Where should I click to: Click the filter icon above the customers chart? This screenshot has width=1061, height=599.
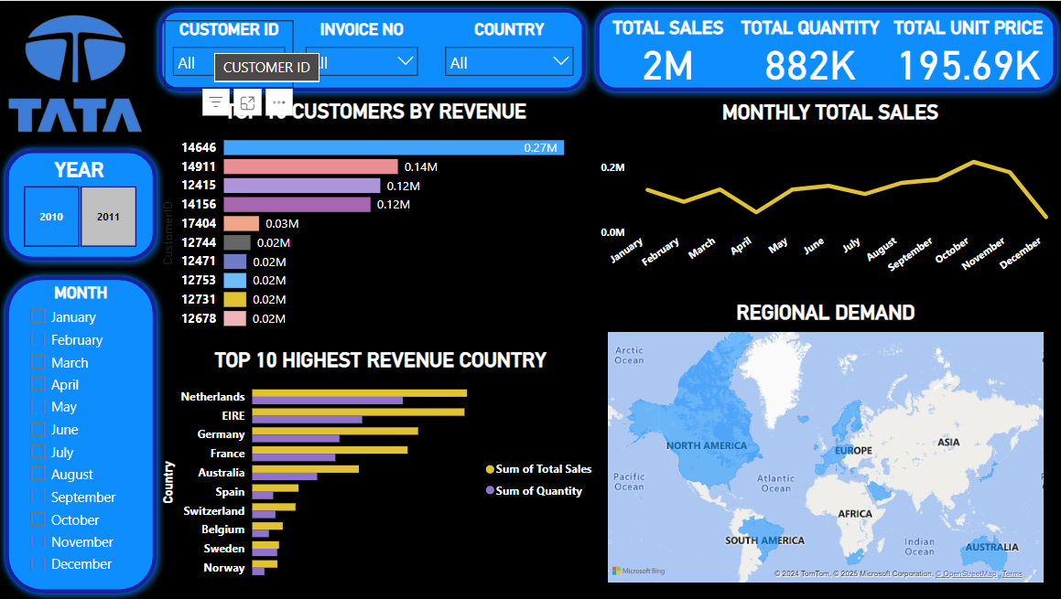click(215, 102)
